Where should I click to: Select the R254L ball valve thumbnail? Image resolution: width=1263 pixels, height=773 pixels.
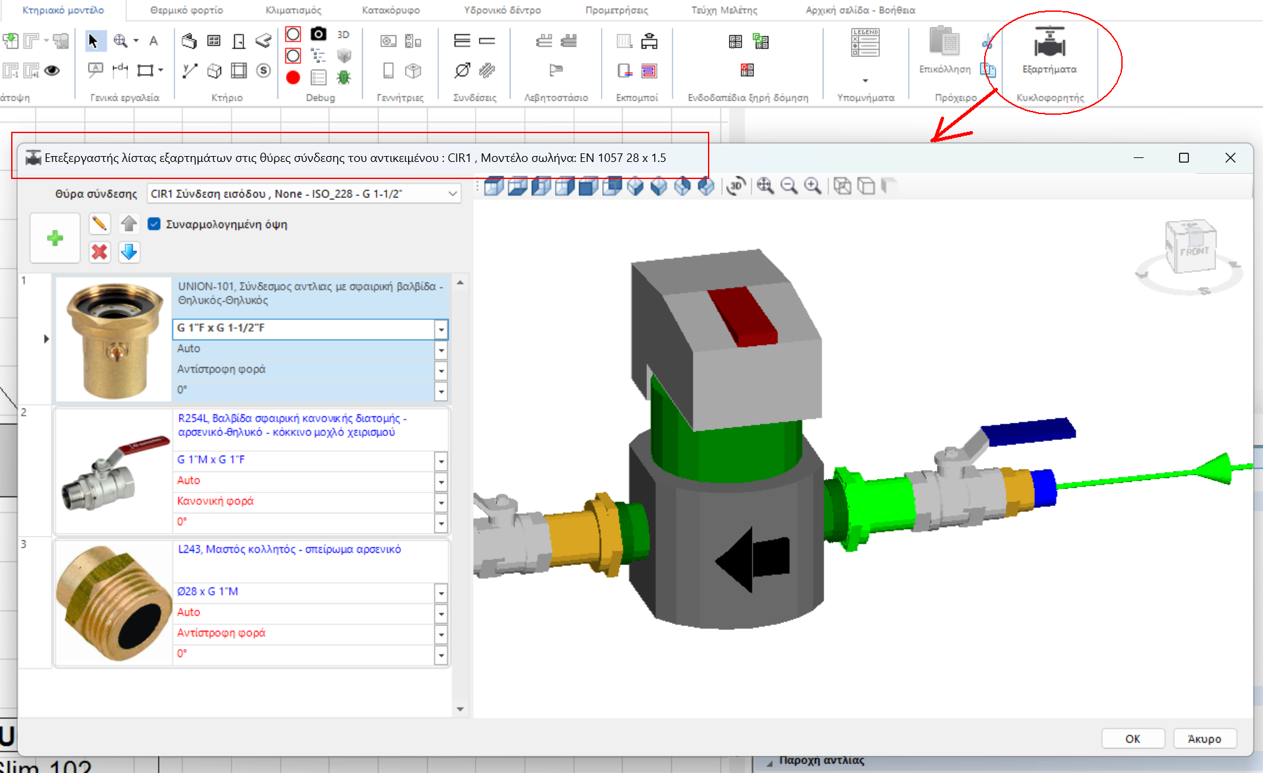coord(114,471)
